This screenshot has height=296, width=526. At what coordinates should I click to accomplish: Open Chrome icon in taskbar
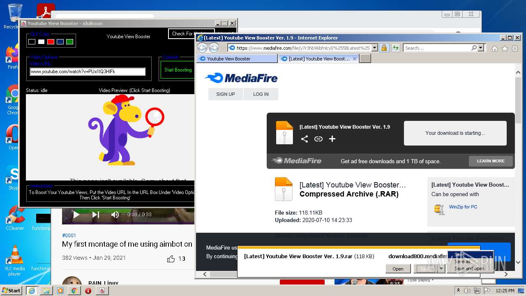(x=74, y=291)
